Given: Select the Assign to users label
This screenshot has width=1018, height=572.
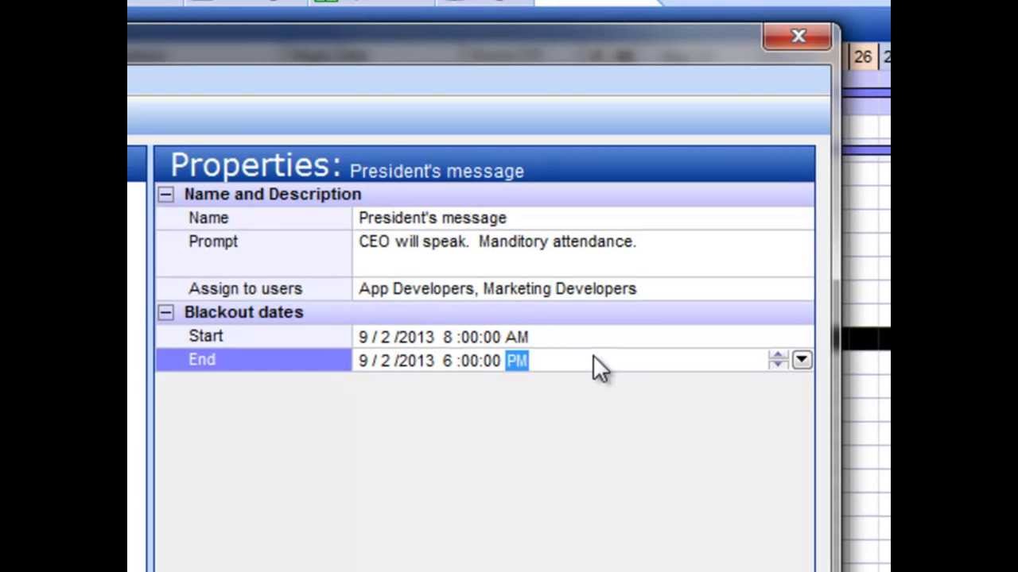Looking at the screenshot, I should point(245,288).
